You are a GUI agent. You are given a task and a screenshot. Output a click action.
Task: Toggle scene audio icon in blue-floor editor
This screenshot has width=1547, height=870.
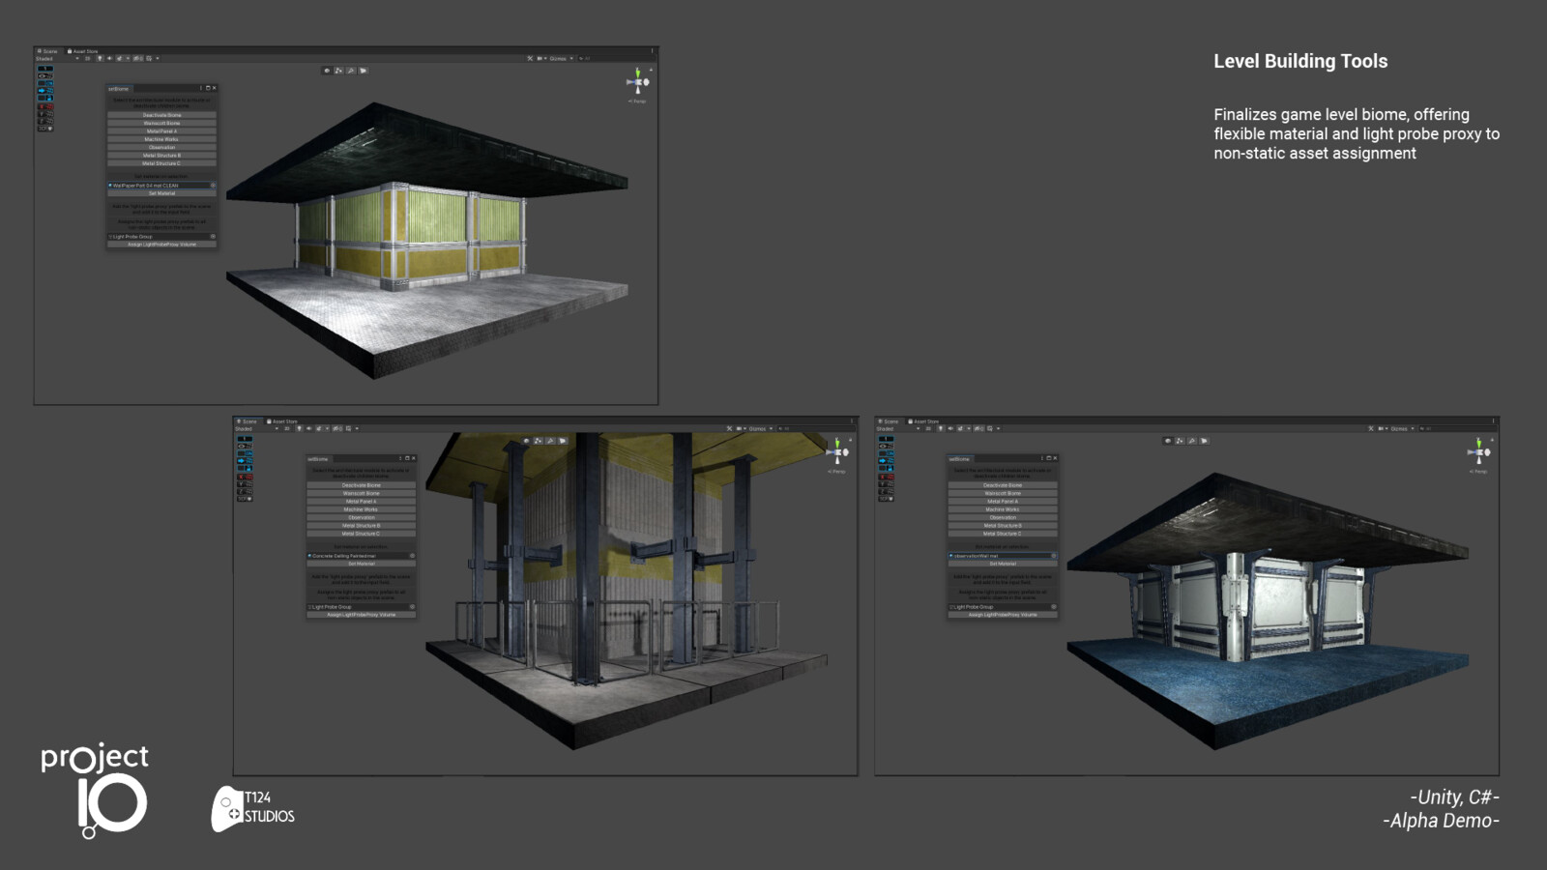951,428
